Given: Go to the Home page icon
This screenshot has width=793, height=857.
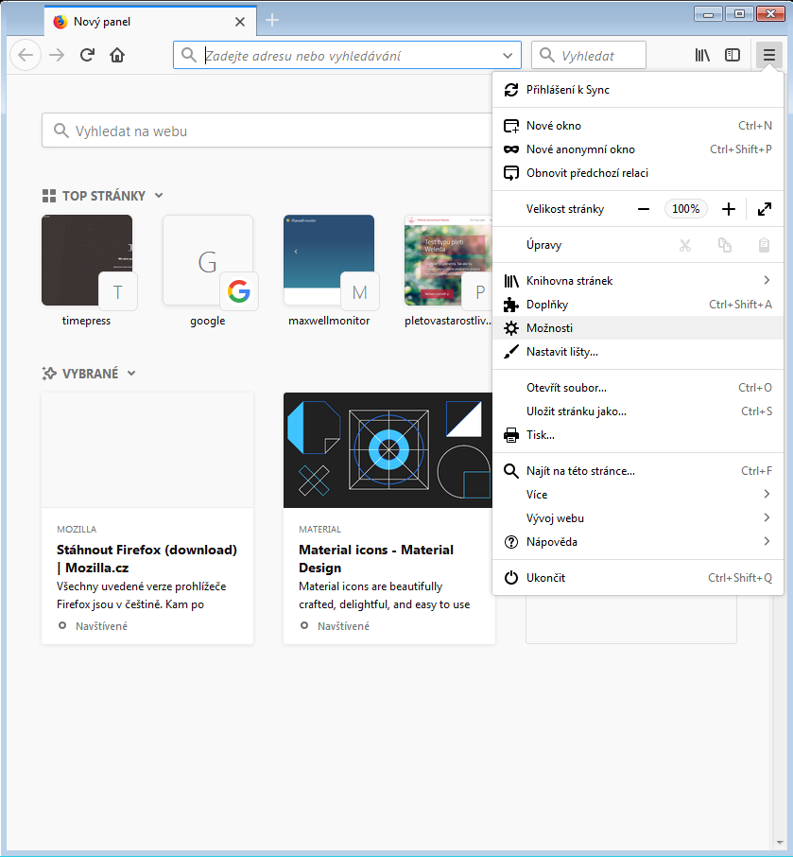Looking at the screenshot, I should (117, 56).
